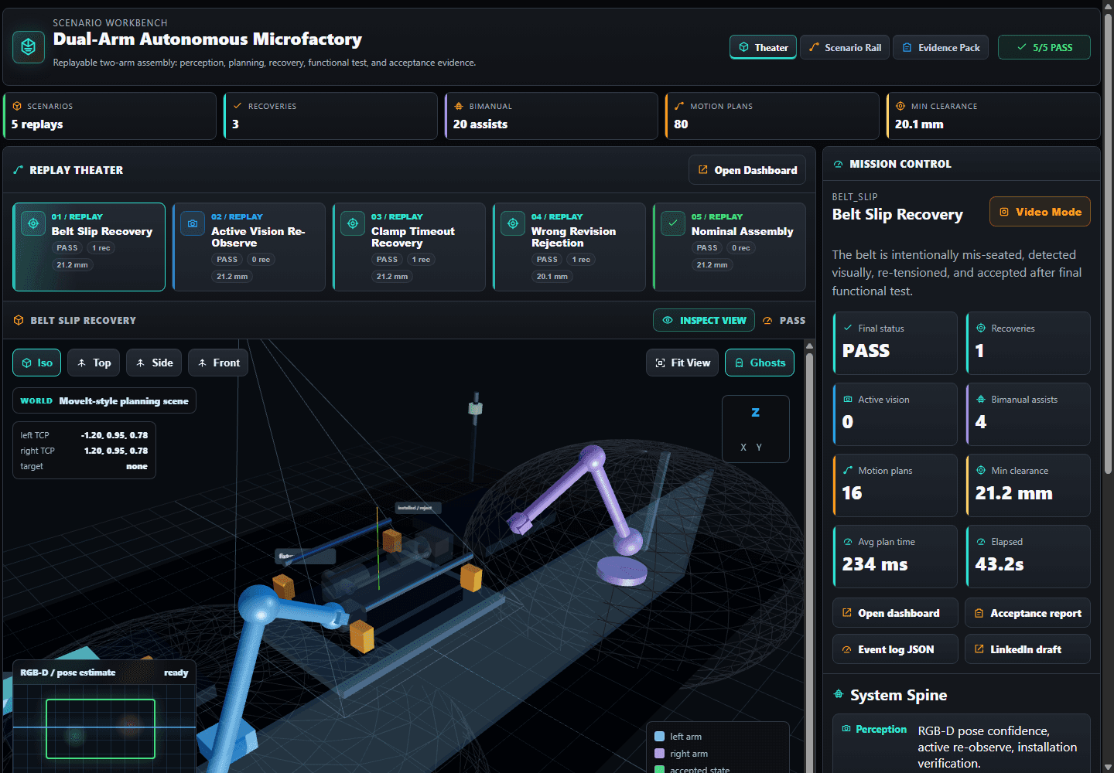
Task: Click the Elapsed timer icon
Action: (x=981, y=541)
